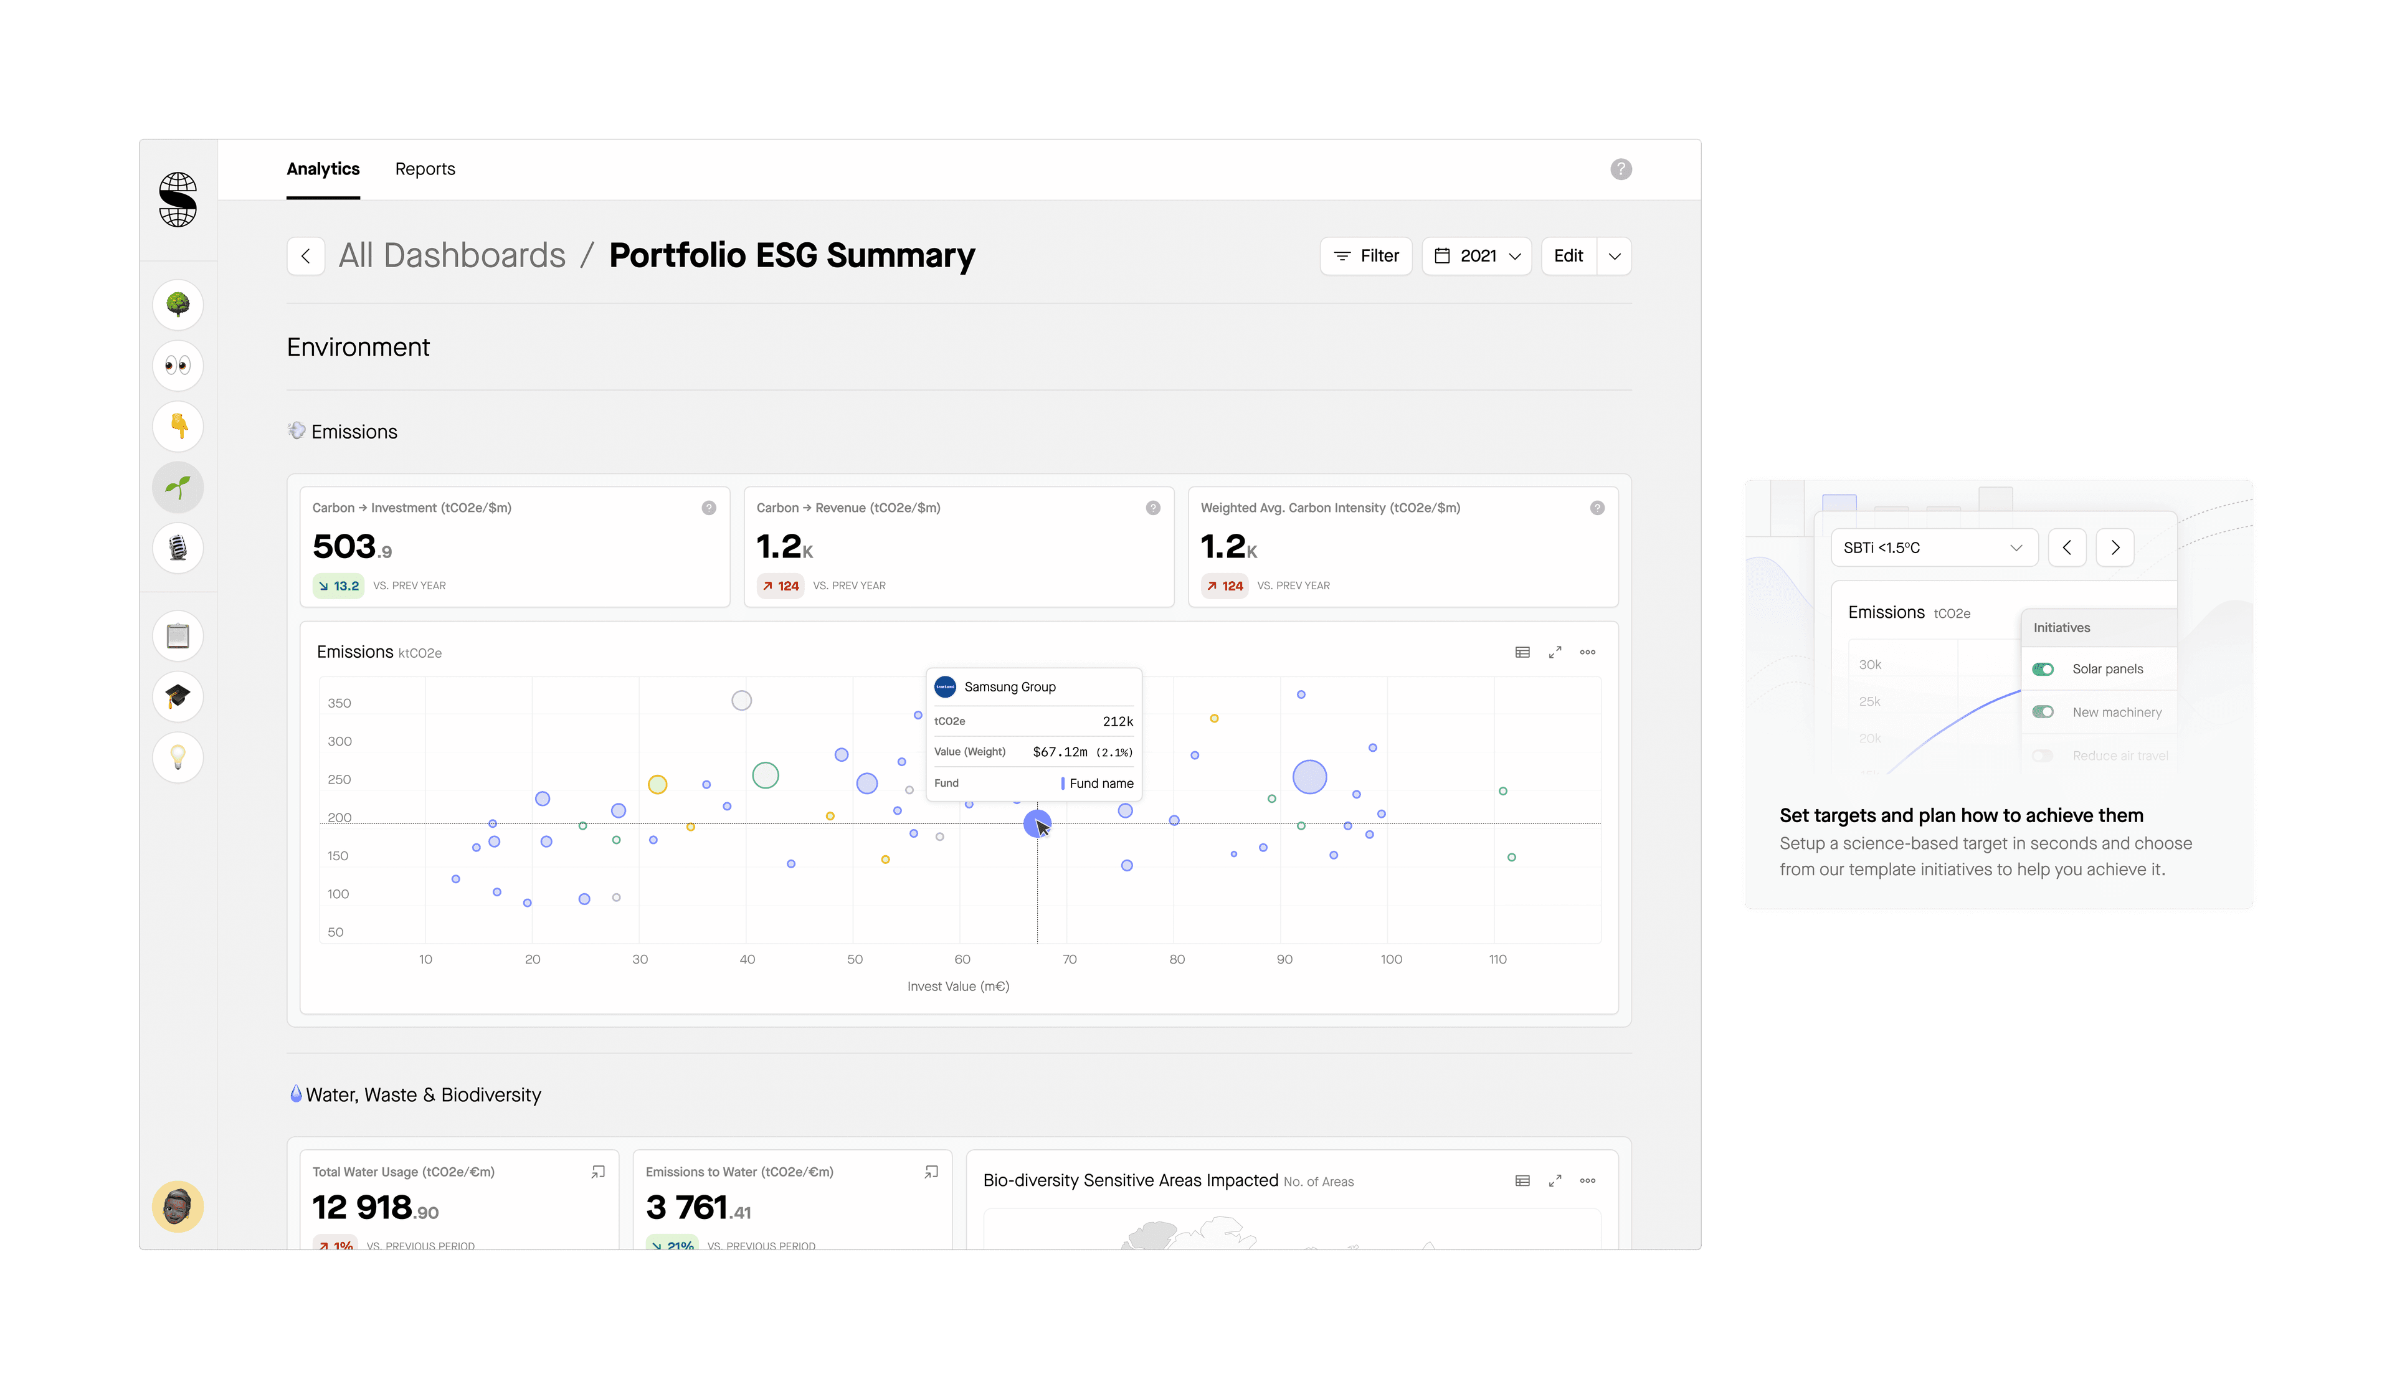
Task: Click the 12 918.90 water usage value
Action: (x=376, y=1208)
